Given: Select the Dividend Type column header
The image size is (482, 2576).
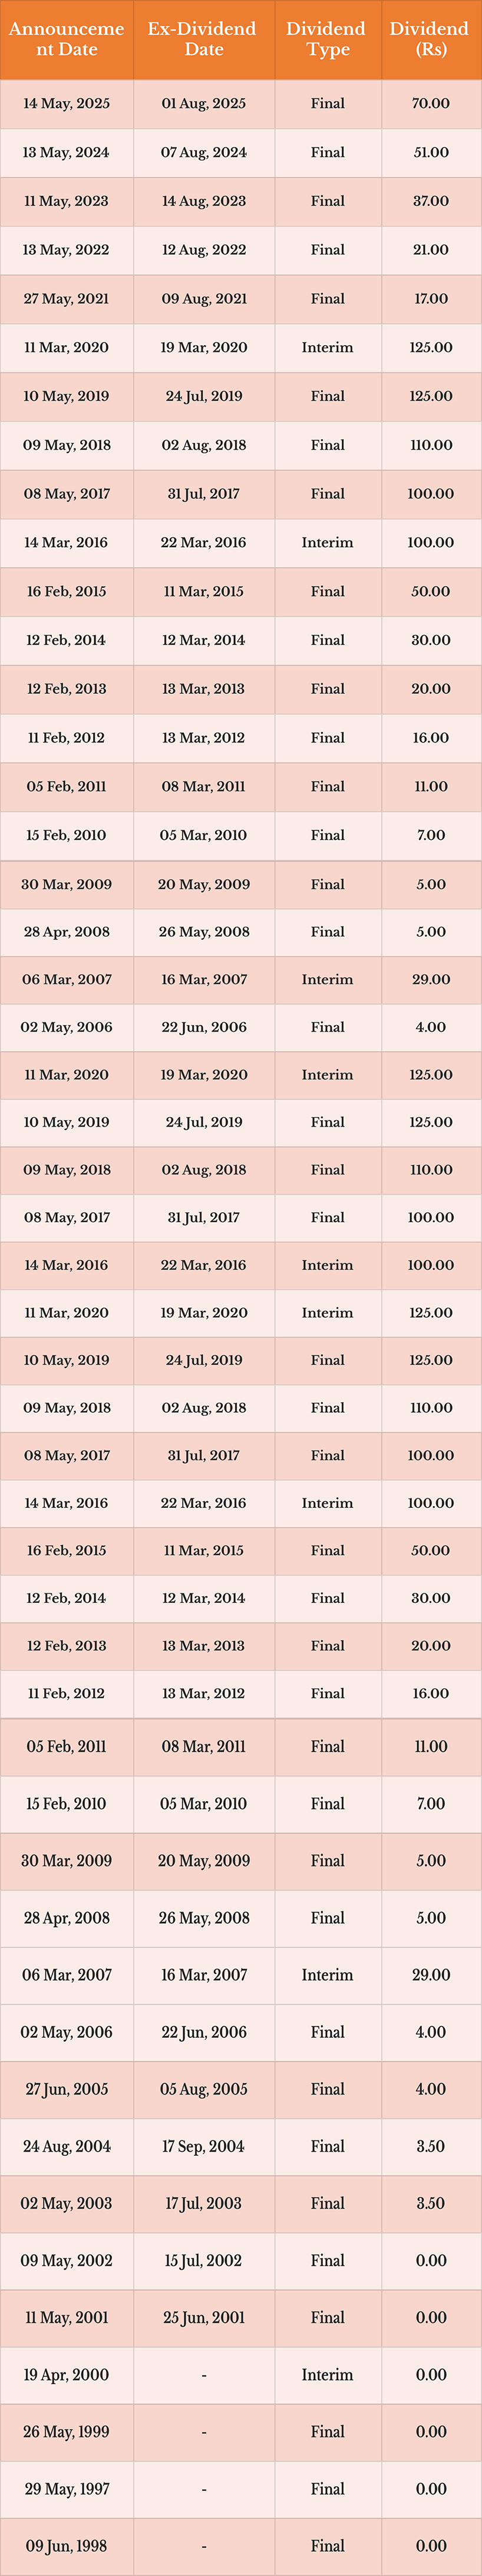Looking at the screenshot, I should click(x=327, y=39).
